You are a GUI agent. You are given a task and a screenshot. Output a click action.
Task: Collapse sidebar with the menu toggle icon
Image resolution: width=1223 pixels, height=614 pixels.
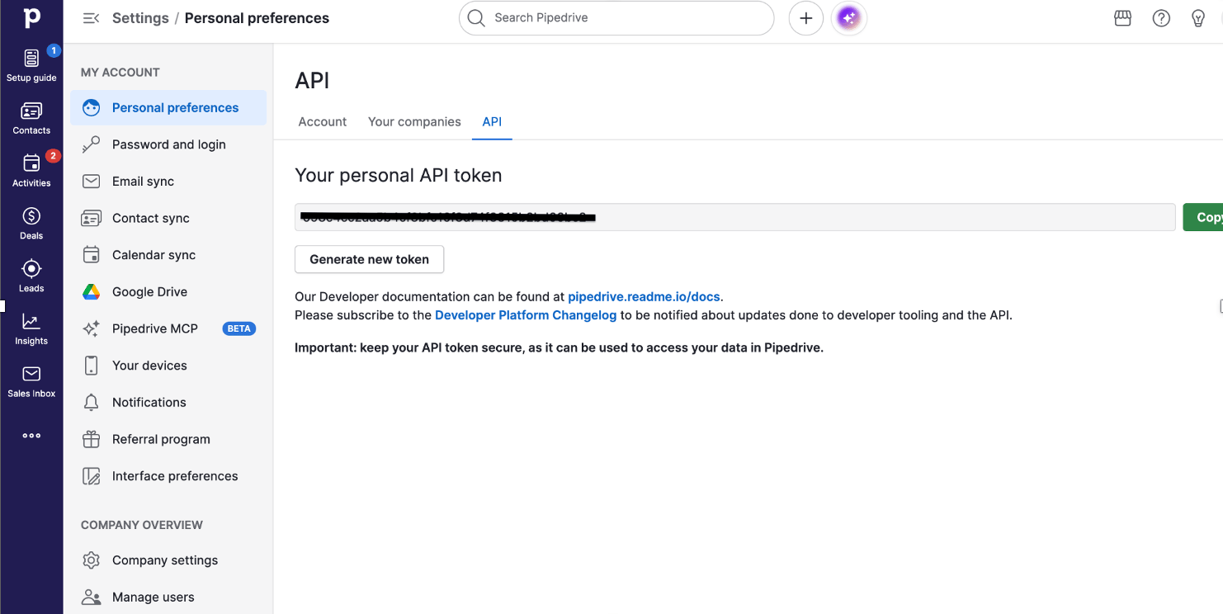click(x=91, y=18)
